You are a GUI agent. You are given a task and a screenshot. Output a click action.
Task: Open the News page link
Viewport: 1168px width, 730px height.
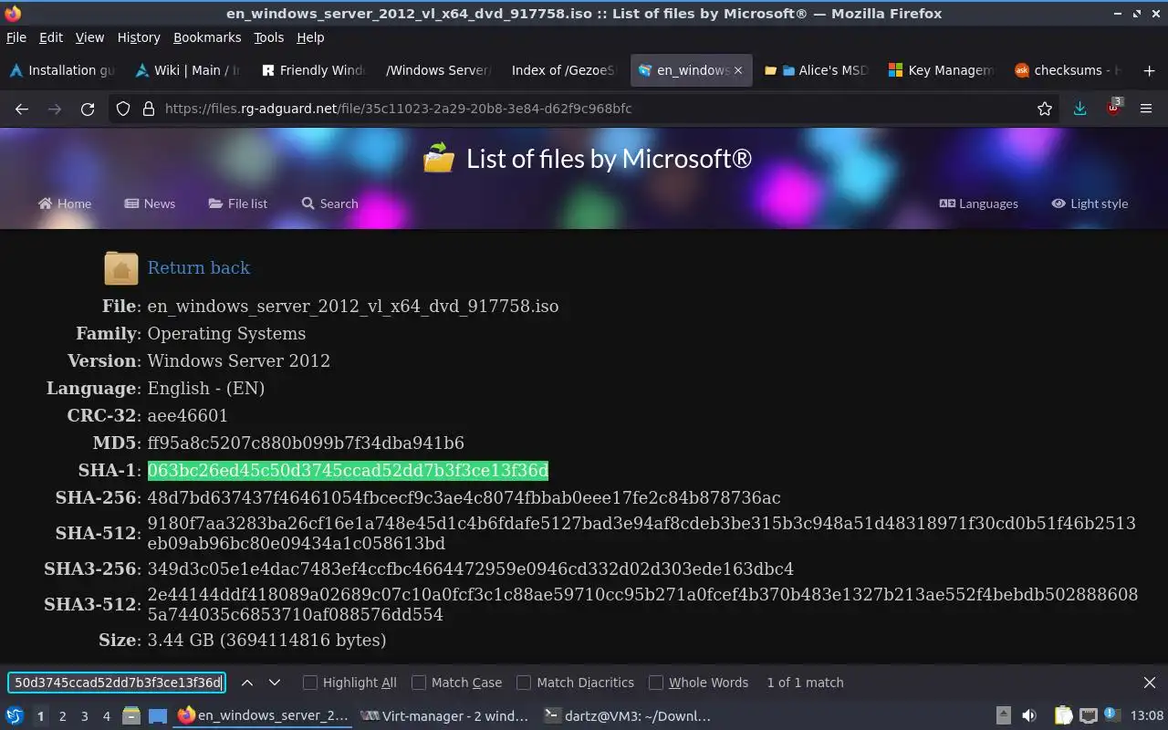click(x=150, y=203)
